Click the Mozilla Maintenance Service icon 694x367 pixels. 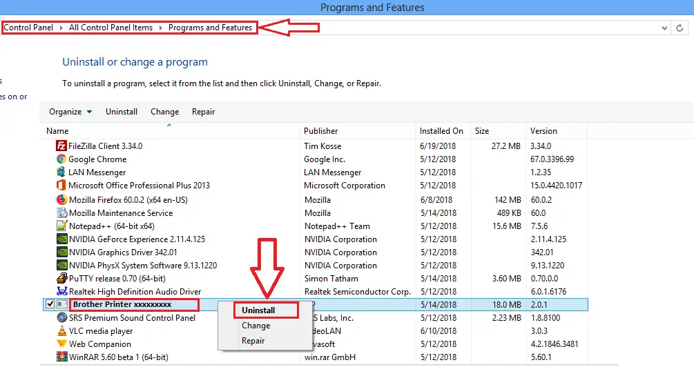click(x=62, y=212)
